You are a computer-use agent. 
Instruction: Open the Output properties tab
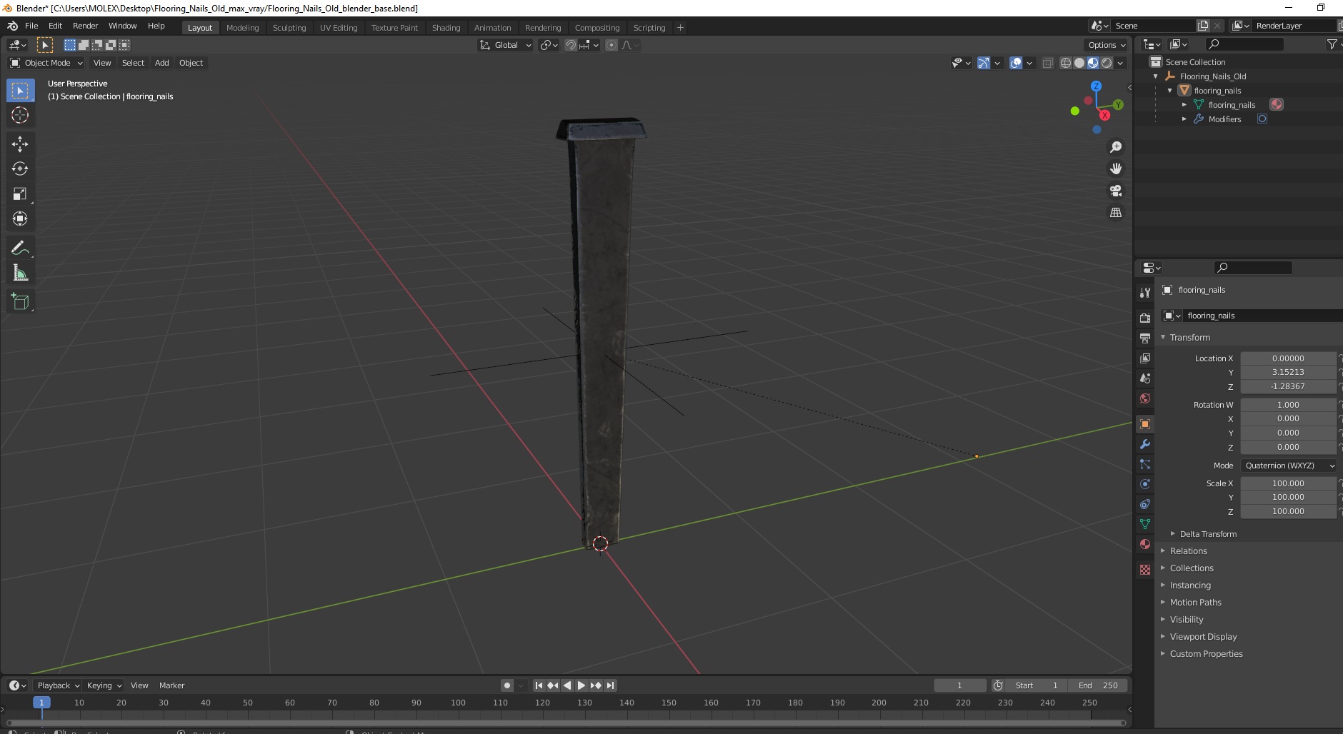point(1145,338)
